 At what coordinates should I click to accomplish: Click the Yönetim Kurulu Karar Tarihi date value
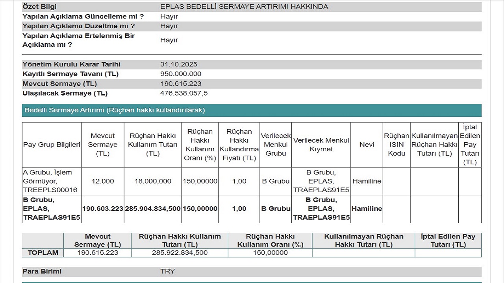(x=179, y=64)
